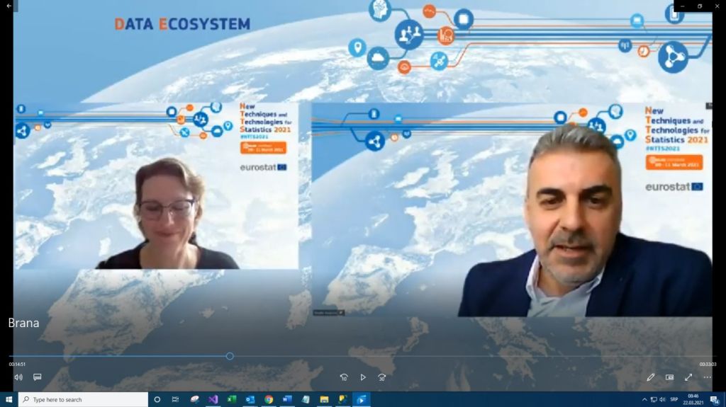Click the Type here to search box
Image resolution: width=726 pixels, height=407 pixels.
pyautogui.click(x=84, y=399)
